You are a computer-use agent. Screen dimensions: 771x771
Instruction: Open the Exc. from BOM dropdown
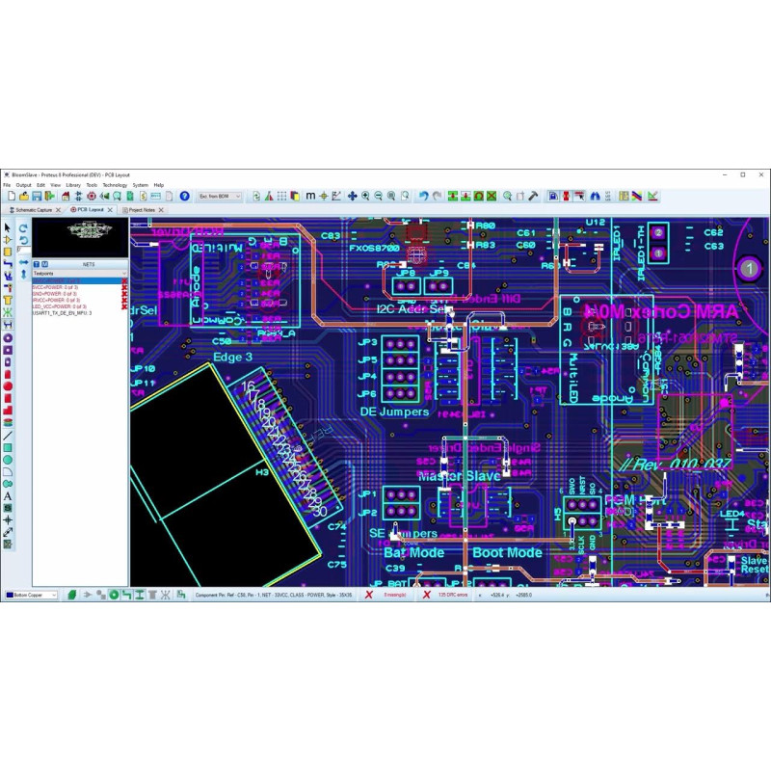pyautogui.click(x=219, y=196)
